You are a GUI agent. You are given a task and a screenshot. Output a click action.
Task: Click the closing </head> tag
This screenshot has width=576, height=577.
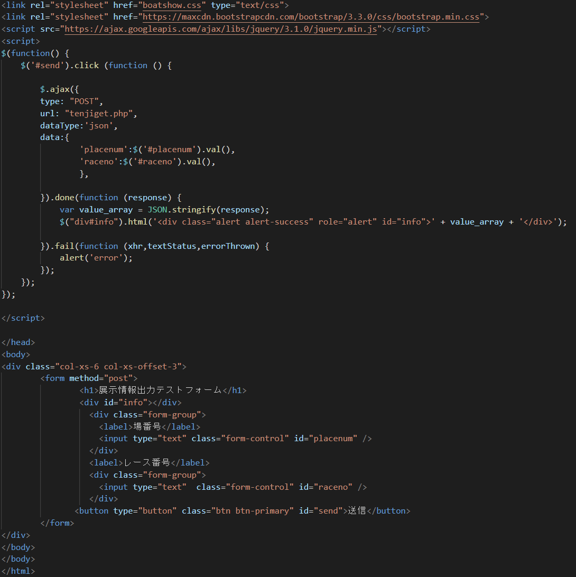pyautogui.click(x=18, y=342)
